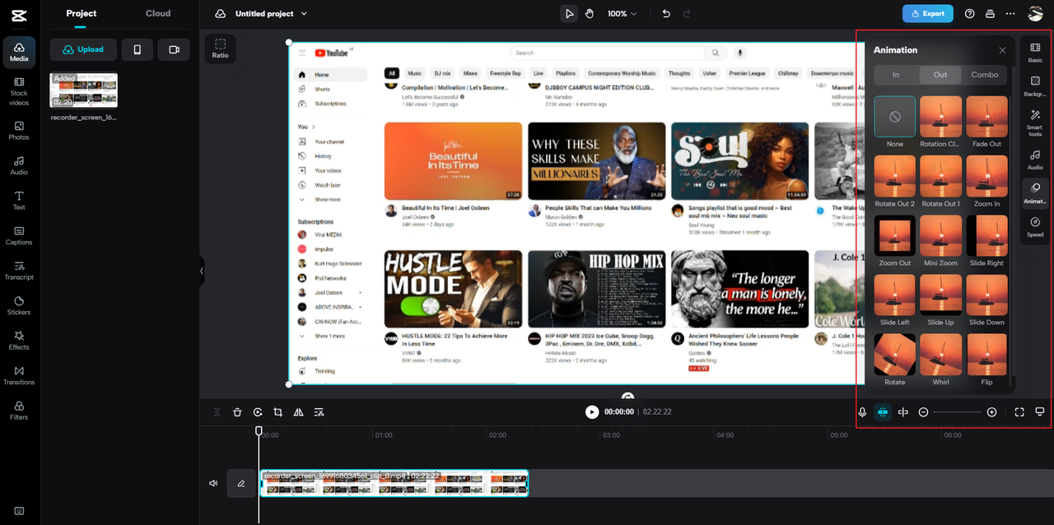Viewport: 1054px width, 525px height.
Task: Open the Captions panel
Action: point(19,235)
